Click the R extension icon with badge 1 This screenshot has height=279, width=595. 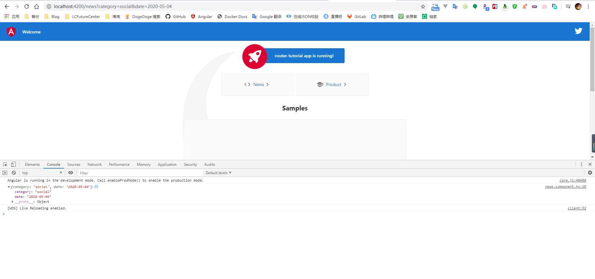coord(486,7)
